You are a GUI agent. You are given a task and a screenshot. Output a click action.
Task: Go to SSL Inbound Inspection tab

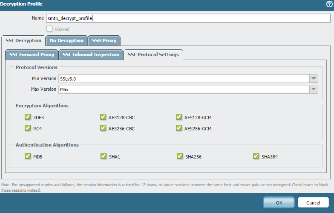coord(91,55)
